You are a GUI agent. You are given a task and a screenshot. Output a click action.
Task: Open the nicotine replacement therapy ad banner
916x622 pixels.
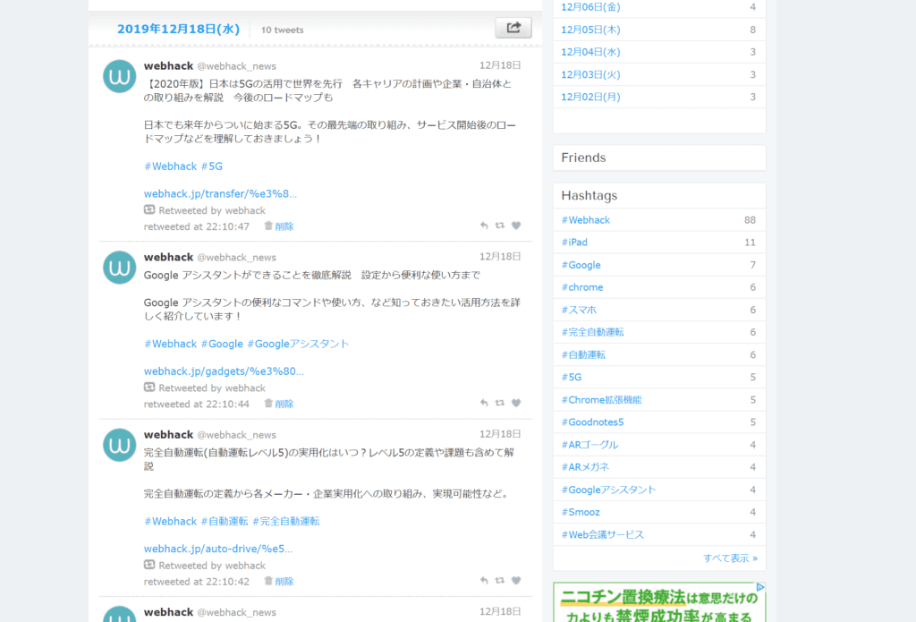pos(659,602)
